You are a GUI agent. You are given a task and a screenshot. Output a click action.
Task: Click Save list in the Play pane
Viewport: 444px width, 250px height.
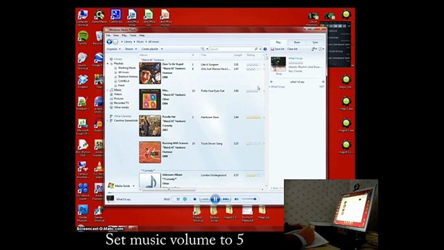point(277,49)
